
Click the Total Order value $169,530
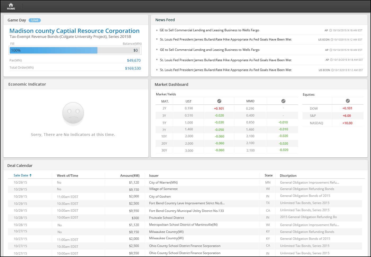tap(133, 68)
